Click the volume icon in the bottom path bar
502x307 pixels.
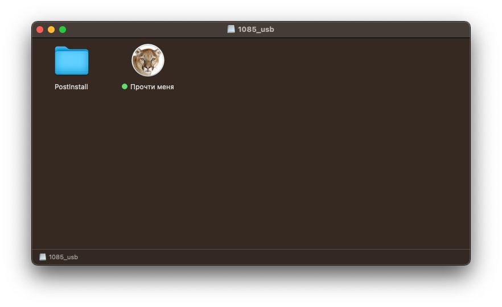[43, 257]
